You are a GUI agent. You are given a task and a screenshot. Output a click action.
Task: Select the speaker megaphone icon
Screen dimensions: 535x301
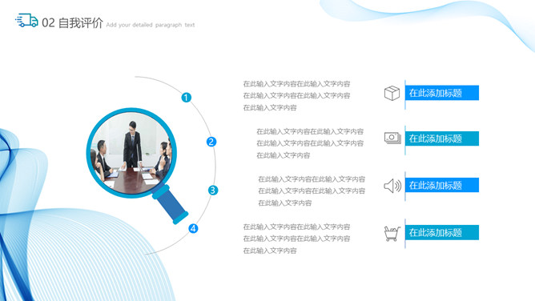[x=392, y=186]
